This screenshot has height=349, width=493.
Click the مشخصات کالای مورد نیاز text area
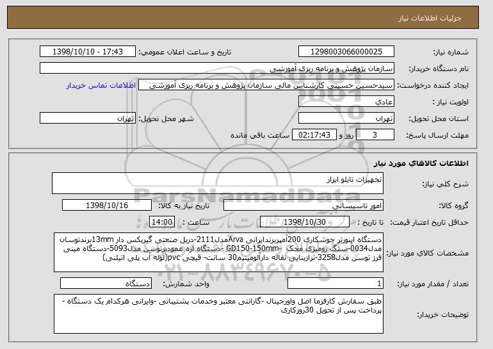pyautogui.click(x=218, y=252)
